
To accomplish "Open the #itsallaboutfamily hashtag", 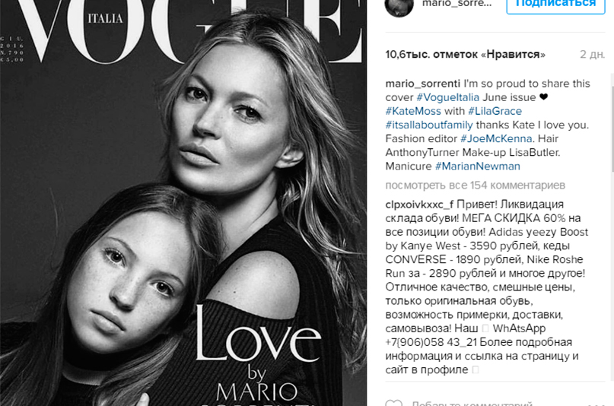I will [429, 125].
